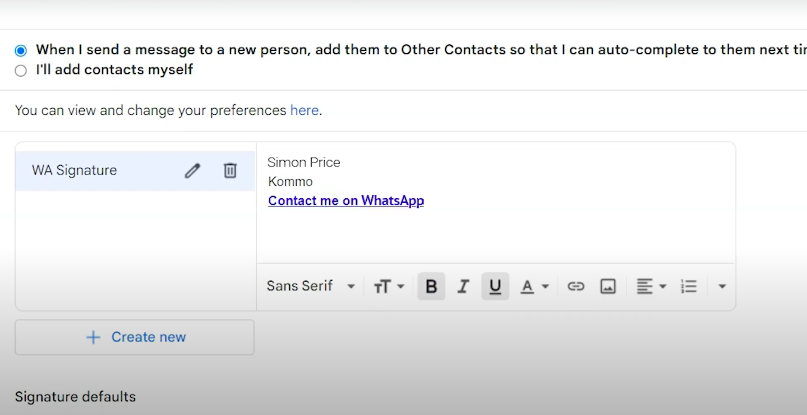Select WA Signature in the signature list
The width and height of the screenshot is (807, 415).
tap(75, 171)
